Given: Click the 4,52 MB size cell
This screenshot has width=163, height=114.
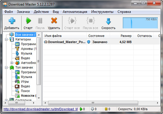Looking at the screenshot, I should [x=125, y=42].
